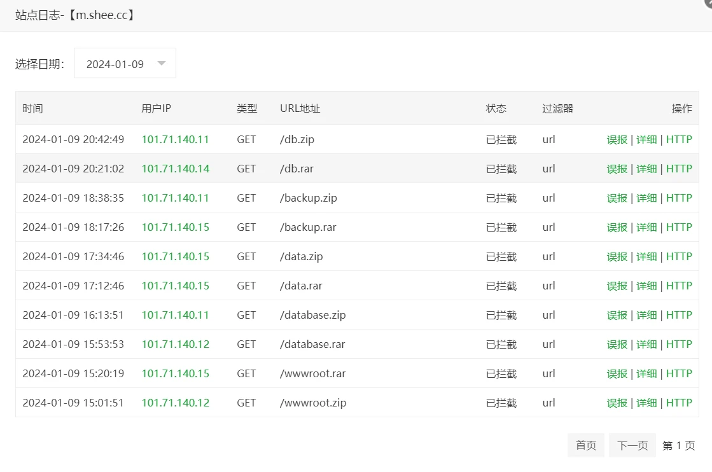View HTTP for the /data.rar request
712x472 pixels.
pyautogui.click(x=679, y=286)
